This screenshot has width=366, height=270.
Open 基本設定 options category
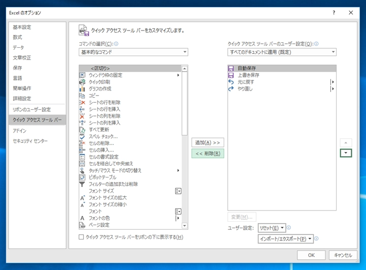(22, 27)
